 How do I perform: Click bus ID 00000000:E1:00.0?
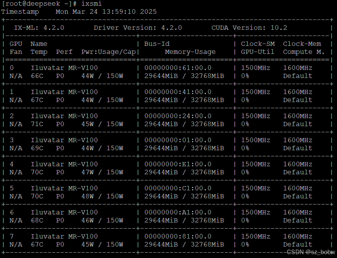coord(178,164)
